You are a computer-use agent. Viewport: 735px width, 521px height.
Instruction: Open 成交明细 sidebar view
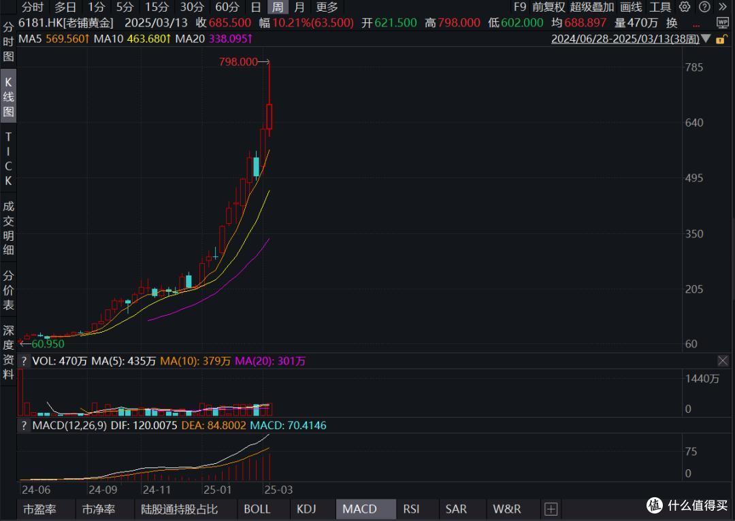click(x=8, y=228)
